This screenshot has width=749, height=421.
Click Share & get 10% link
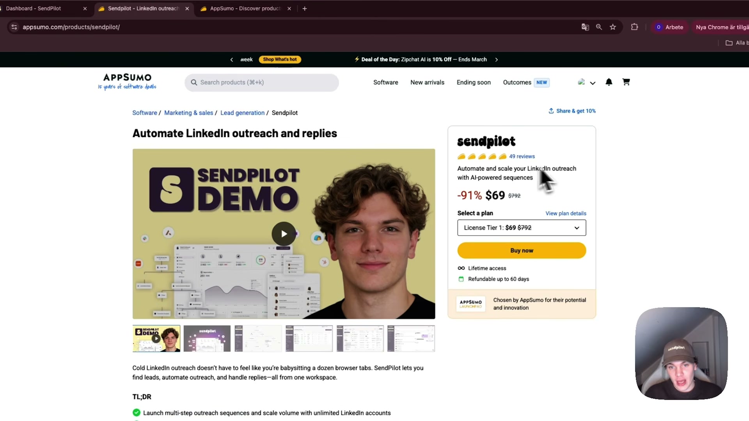tap(572, 111)
